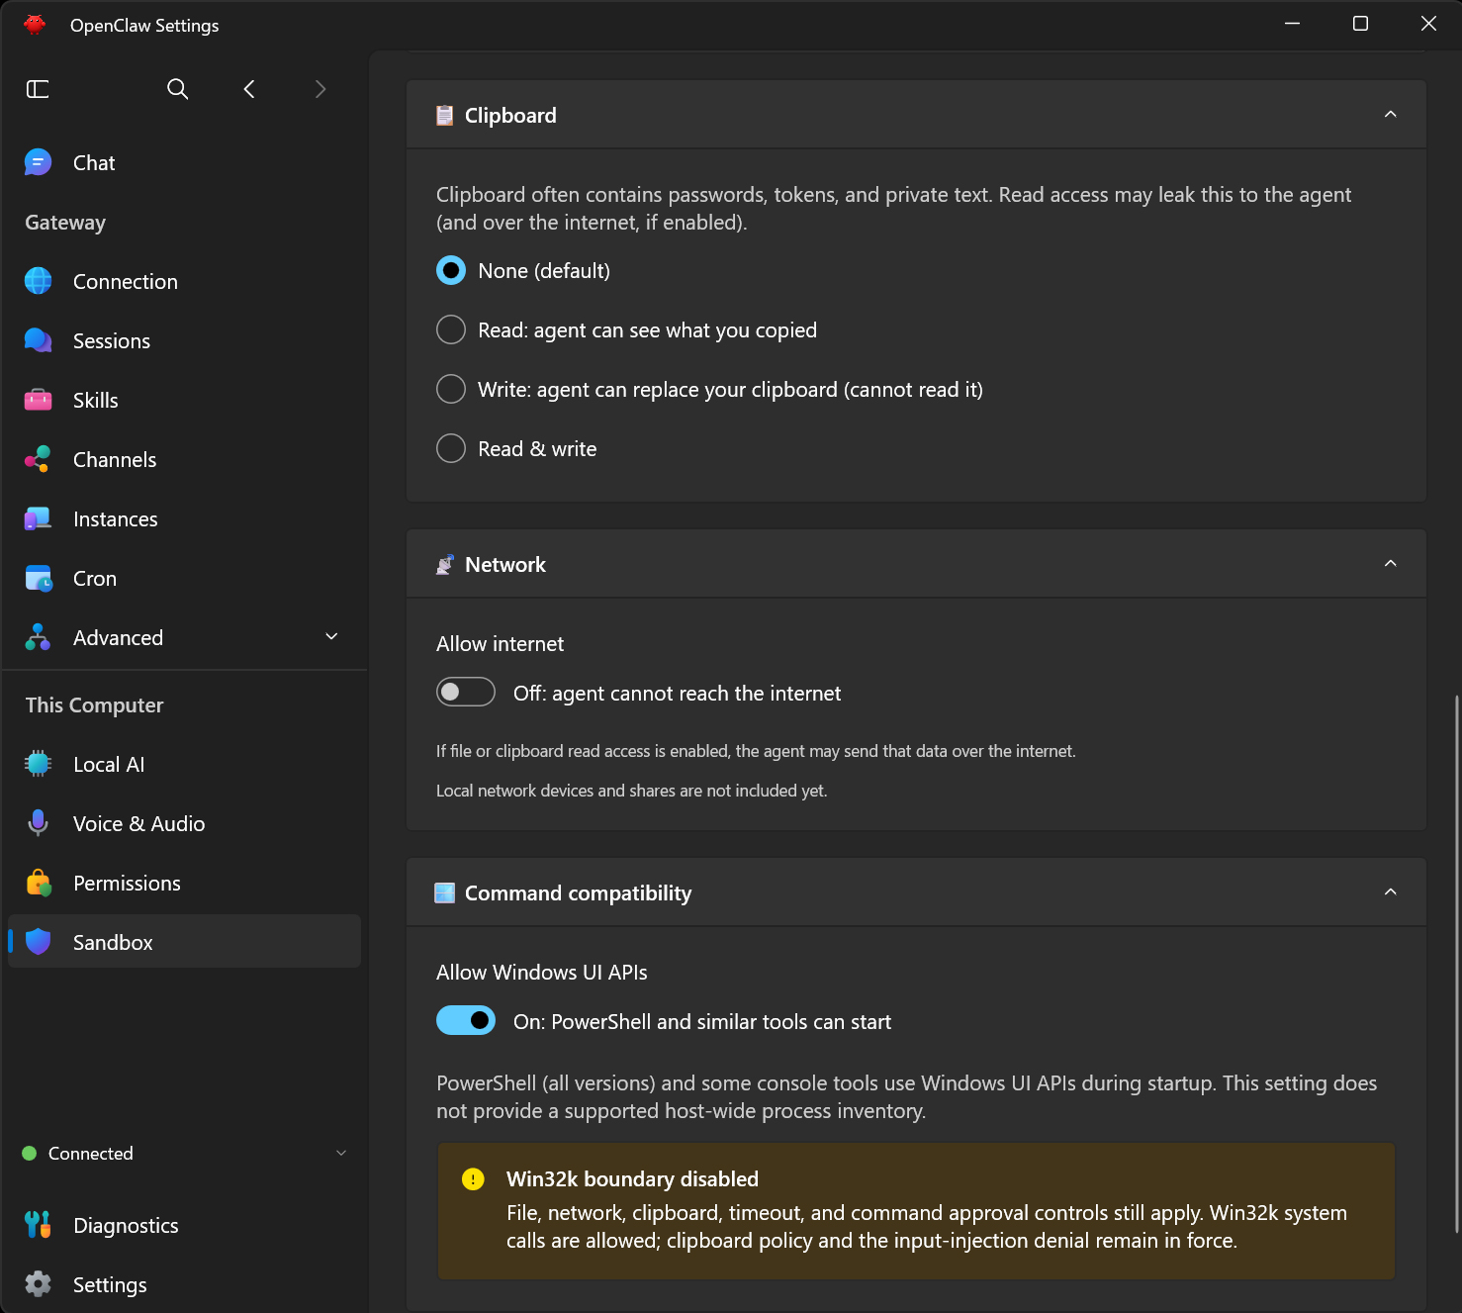Select Read & write clipboard option
Screen dimensions: 1462x1313
pyautogui.click(x=451, y=448)
